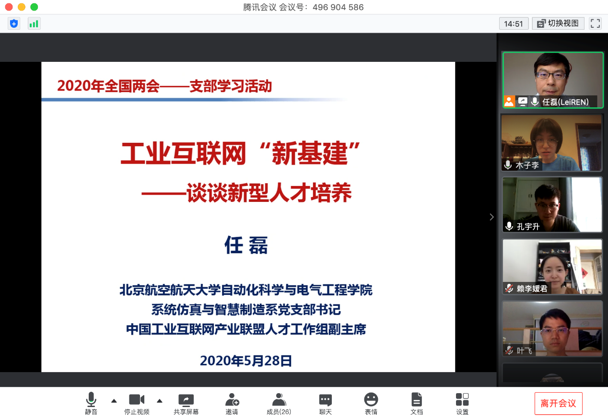Select the 木子李 video thumbnail

click(551, 142)
